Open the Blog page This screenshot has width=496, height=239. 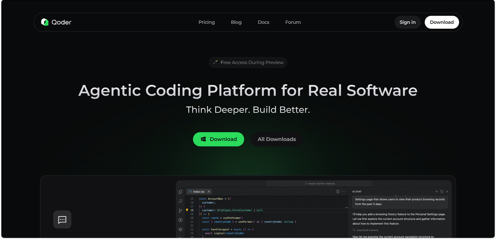pos(236,22)
